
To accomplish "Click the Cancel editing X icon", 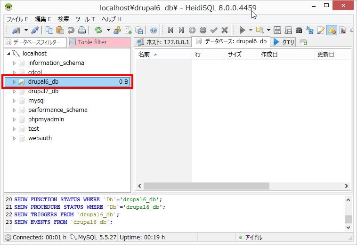I will click(225, 30).
